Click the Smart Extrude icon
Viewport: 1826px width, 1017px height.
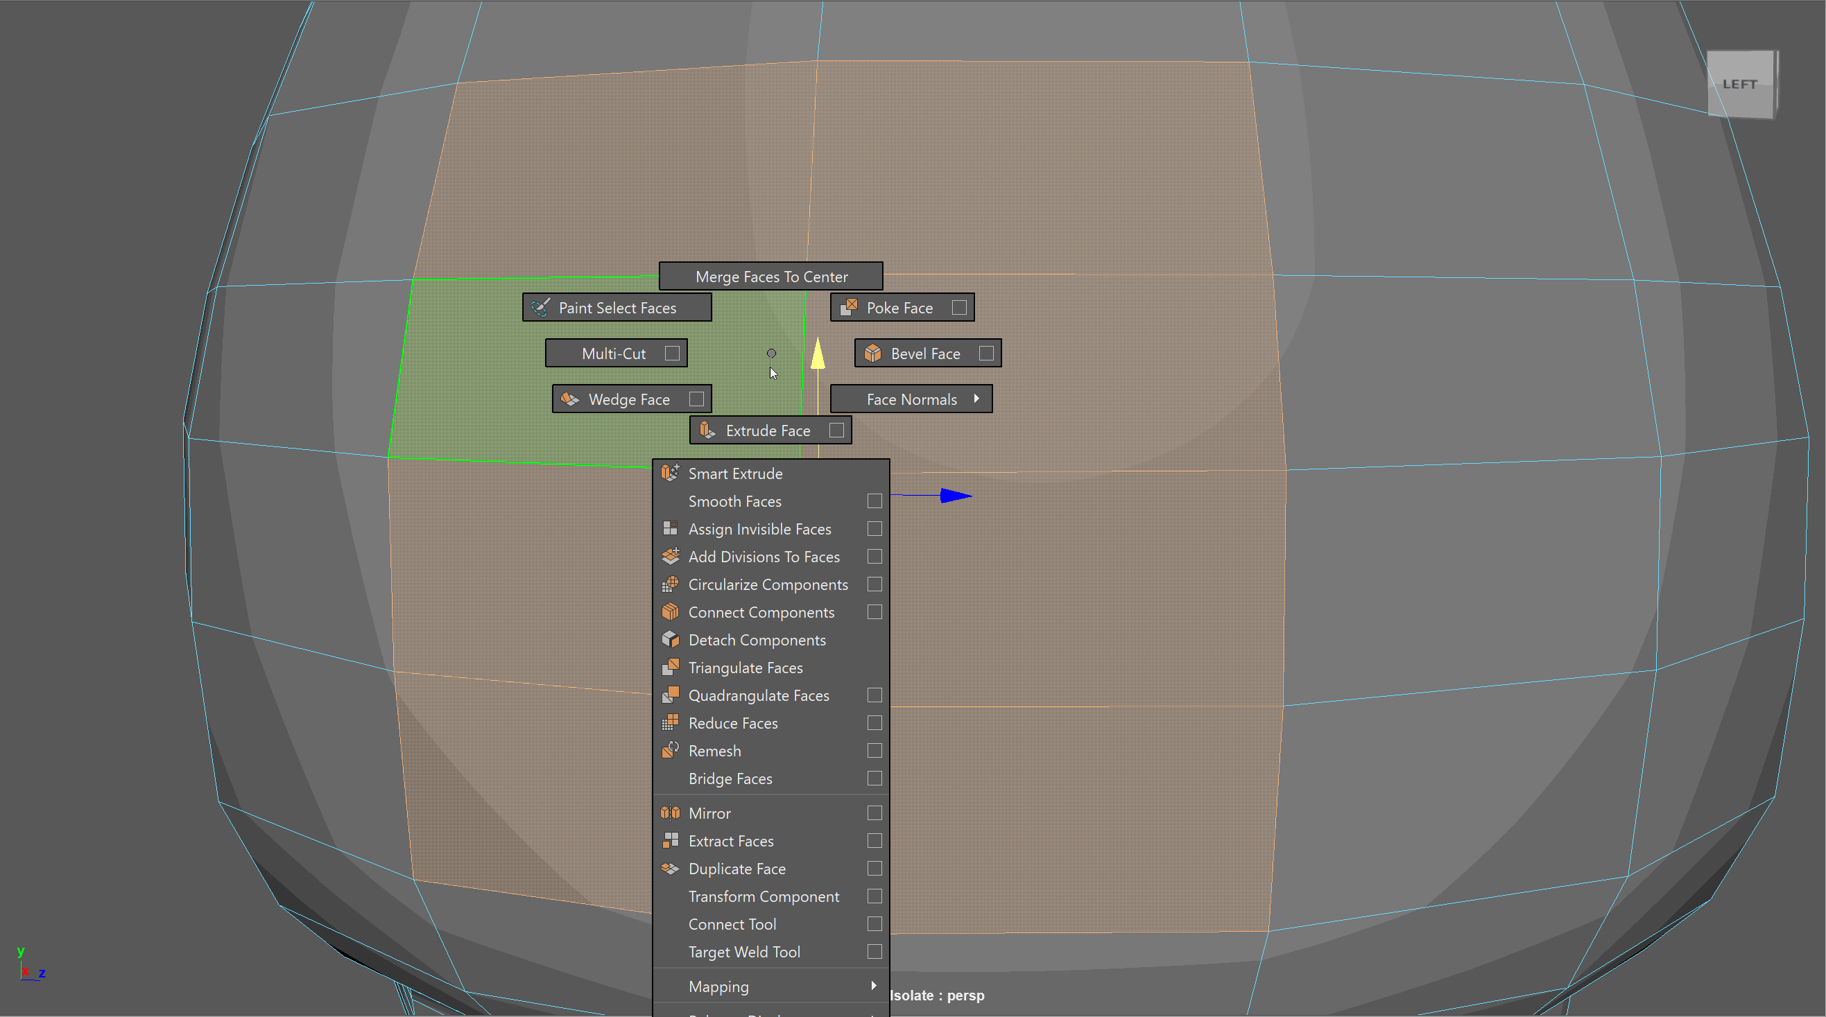[x=670, y=473]
